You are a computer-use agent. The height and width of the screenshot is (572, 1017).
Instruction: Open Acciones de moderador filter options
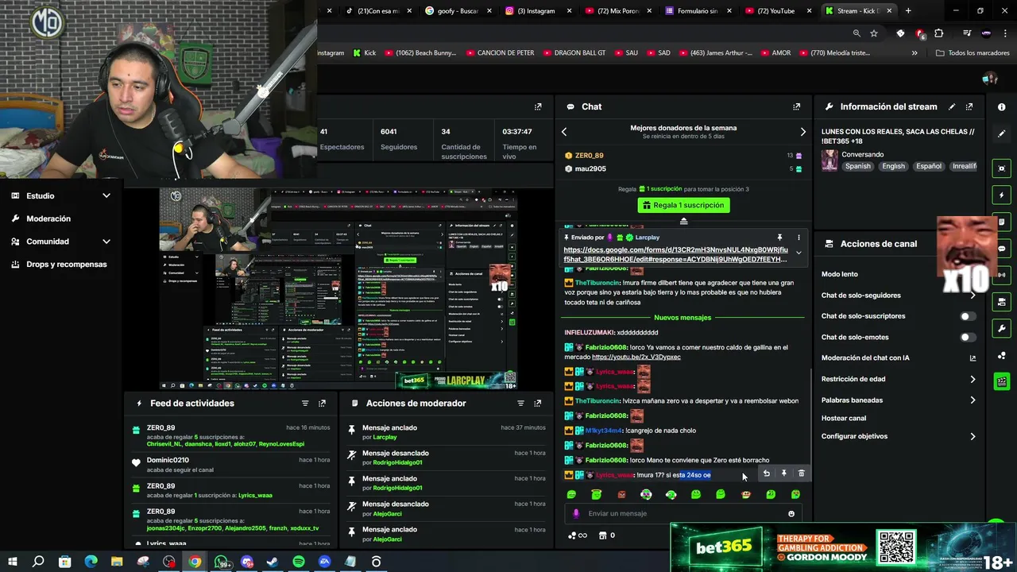tap(521, 404)
